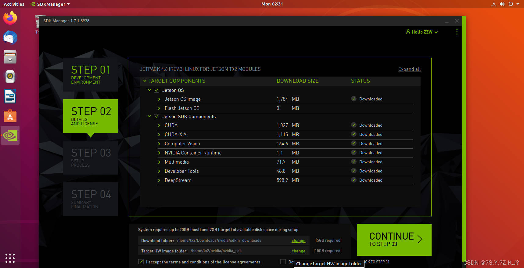Click the volume icon in top bar

(x=502, y=4)
